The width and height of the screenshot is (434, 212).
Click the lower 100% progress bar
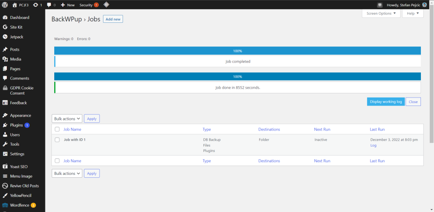[x=237, y=76]
